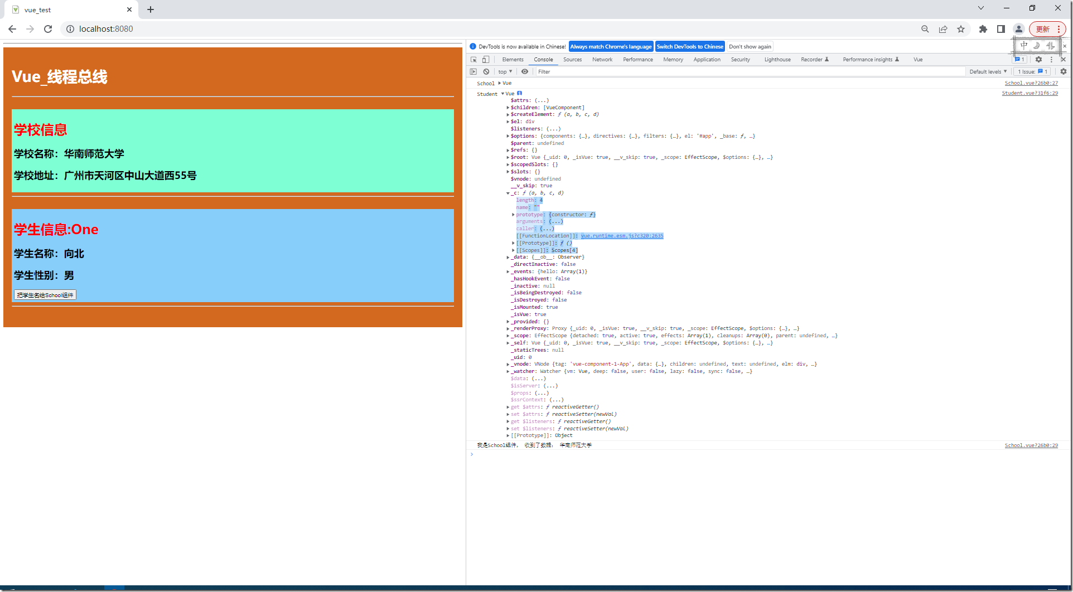
Task: Open Student.vue?31f6:29 source link
Action: (x=1029, y=93)
